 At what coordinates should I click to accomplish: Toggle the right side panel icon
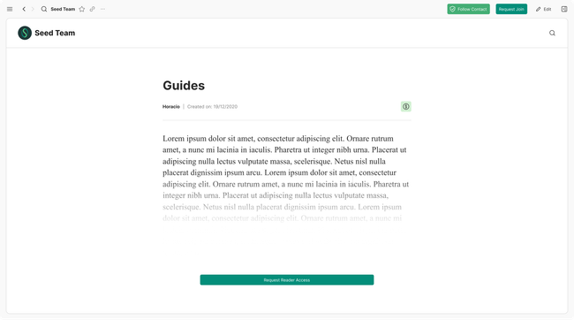click(x=564, y=9)
